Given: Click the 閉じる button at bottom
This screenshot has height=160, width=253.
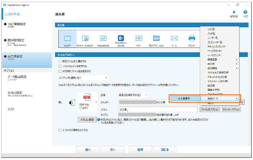Looking at the screenshot, I should click(x=165, y=150).
